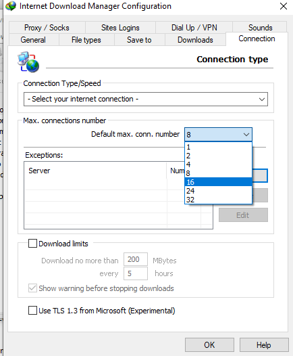293x356 pixels.
Task: Choose 8 in the open dropdown list
Action: pos(218,173)
